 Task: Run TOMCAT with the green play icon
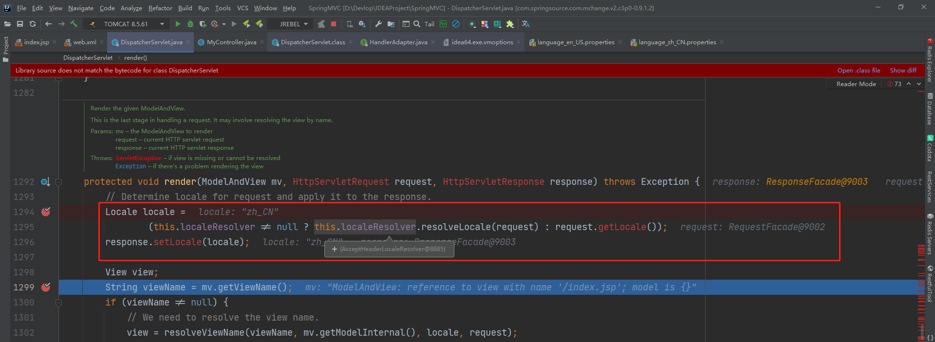tap(178, 24)
